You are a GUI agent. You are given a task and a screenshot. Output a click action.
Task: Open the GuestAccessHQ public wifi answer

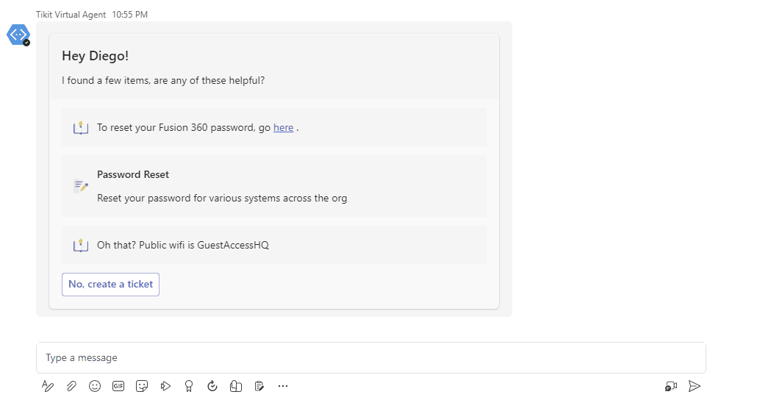[274, 245]
